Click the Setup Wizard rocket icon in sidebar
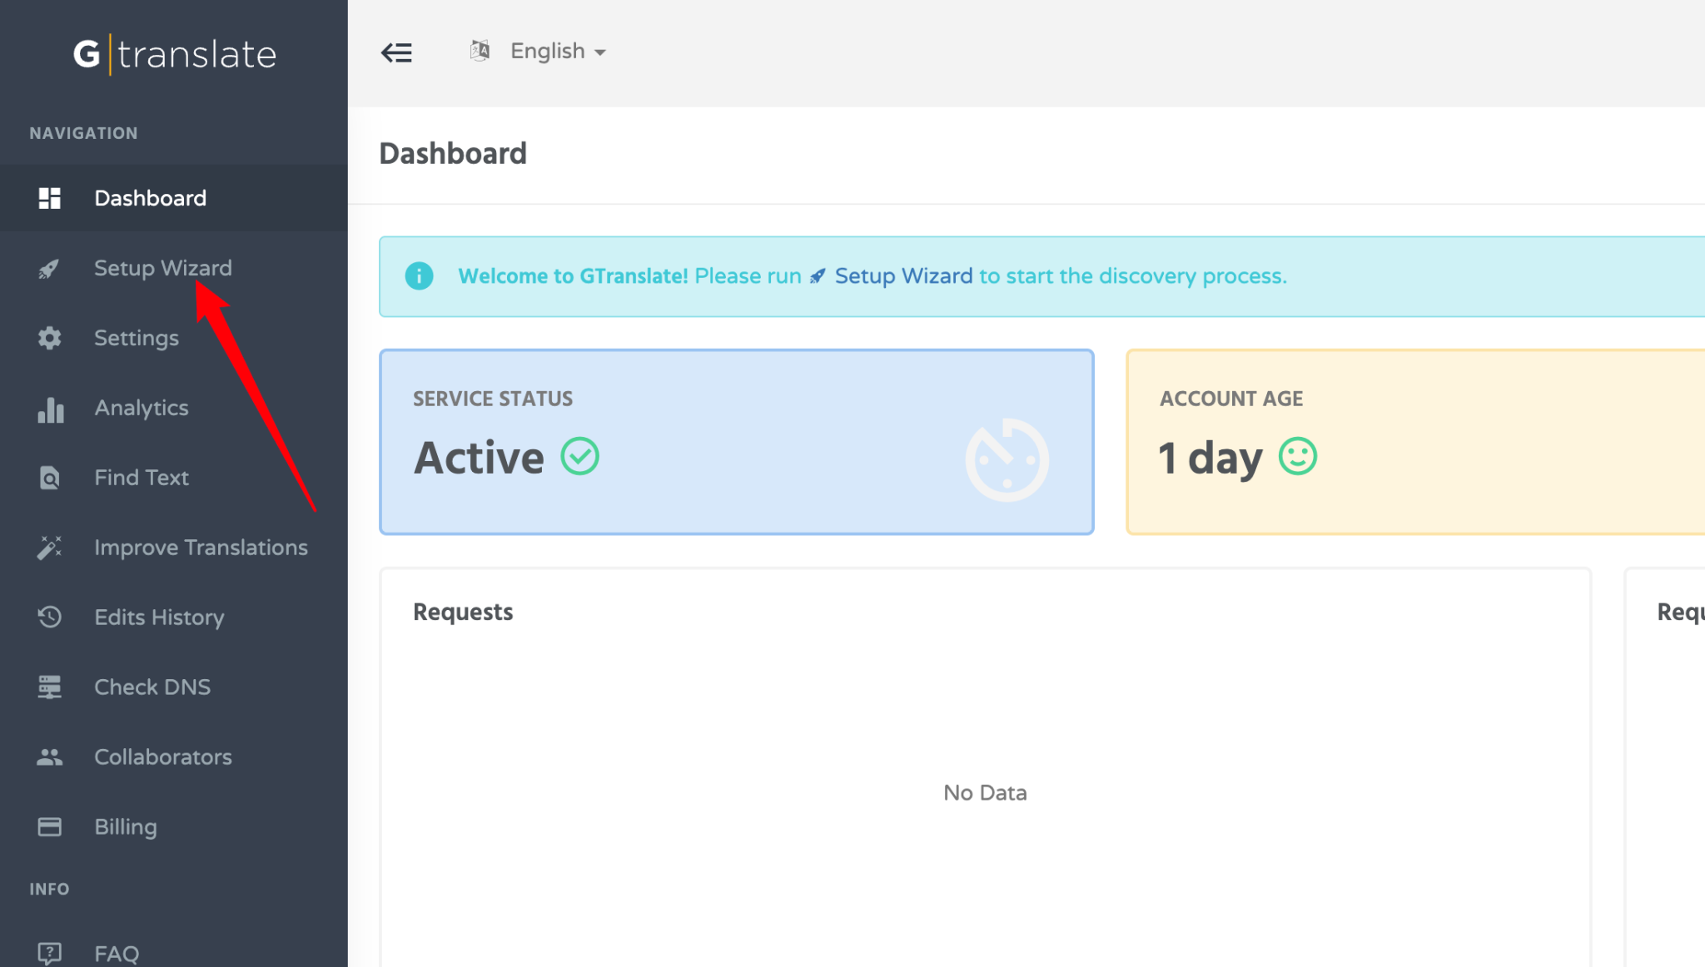The image size is (1705, 967). click(49, 269)
